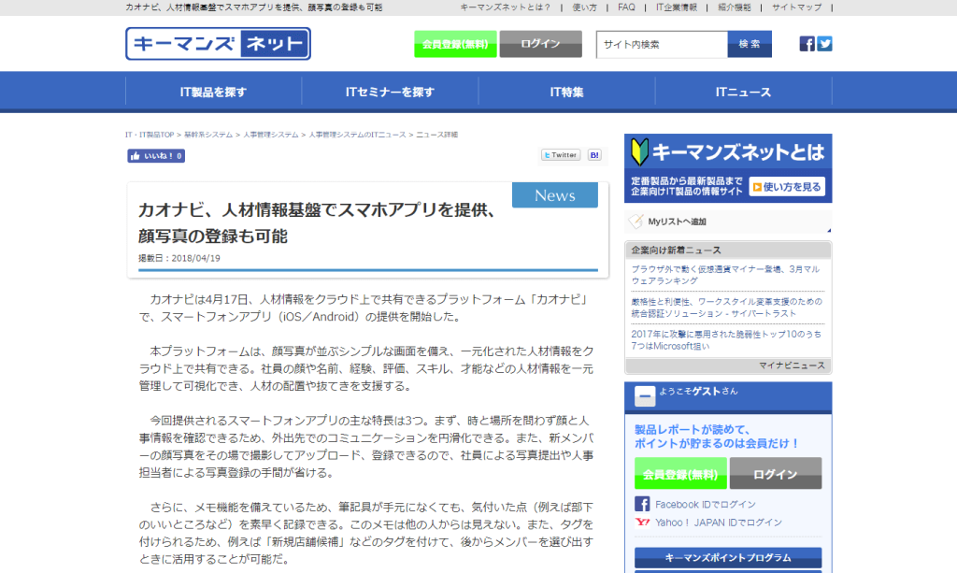Click the article headline カオナビ、人材情報基盤で
The width and height of the screenshot is (957, 573).
click(318, 222)
